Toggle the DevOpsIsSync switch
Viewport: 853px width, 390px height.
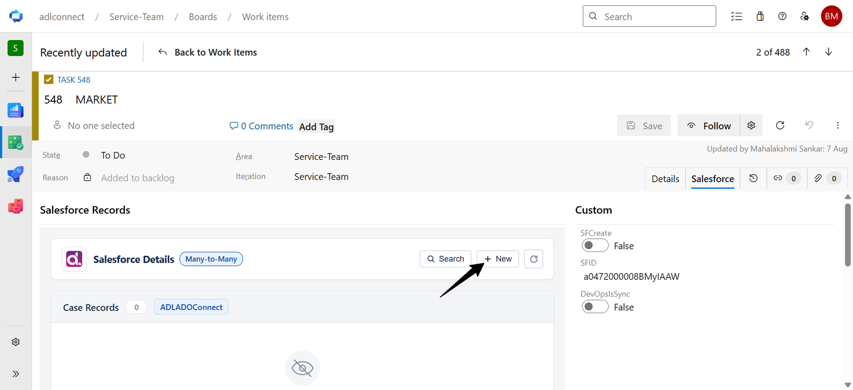(x=595, y=307)
